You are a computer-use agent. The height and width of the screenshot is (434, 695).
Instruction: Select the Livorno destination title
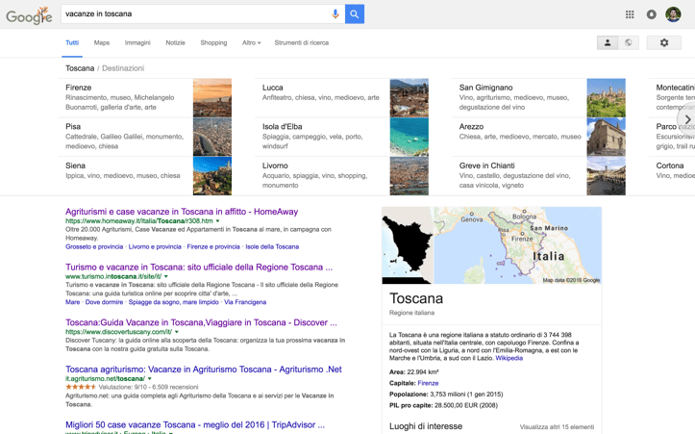pyautogui.click(x=275, y=166)
